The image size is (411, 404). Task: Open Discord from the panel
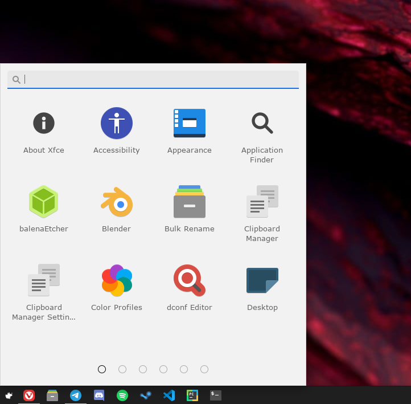(x=99, y=395)
